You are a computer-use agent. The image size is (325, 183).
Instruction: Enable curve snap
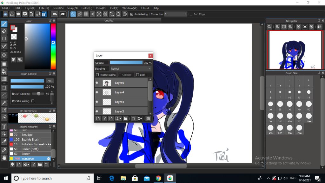click(112, 14)
